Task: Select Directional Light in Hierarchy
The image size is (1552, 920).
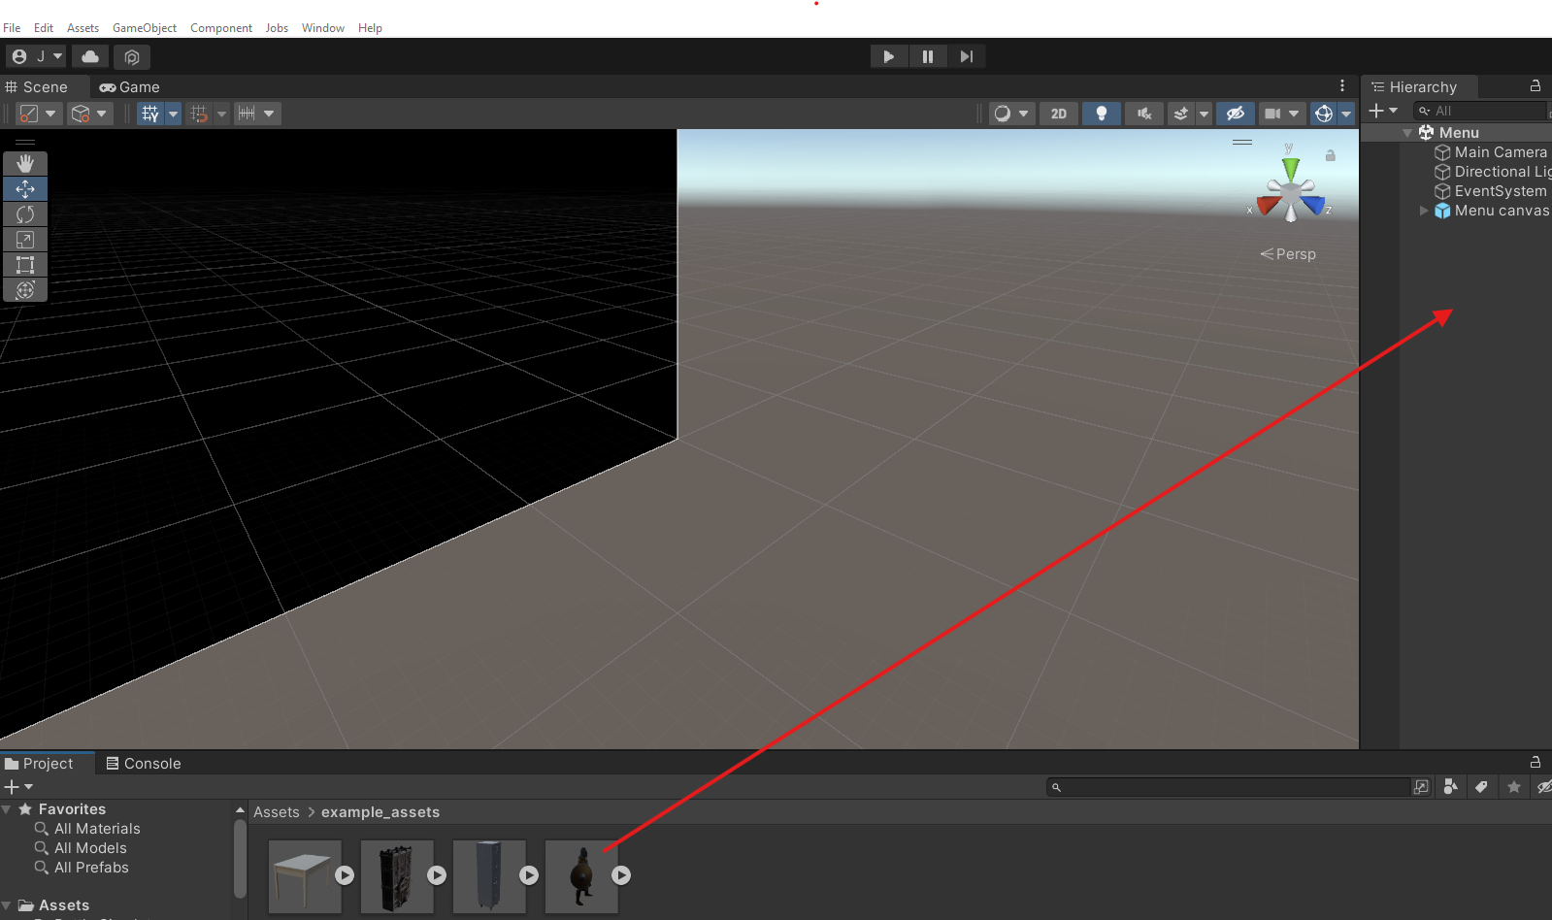Action: pyautogui.click(x=1502, y=172)
